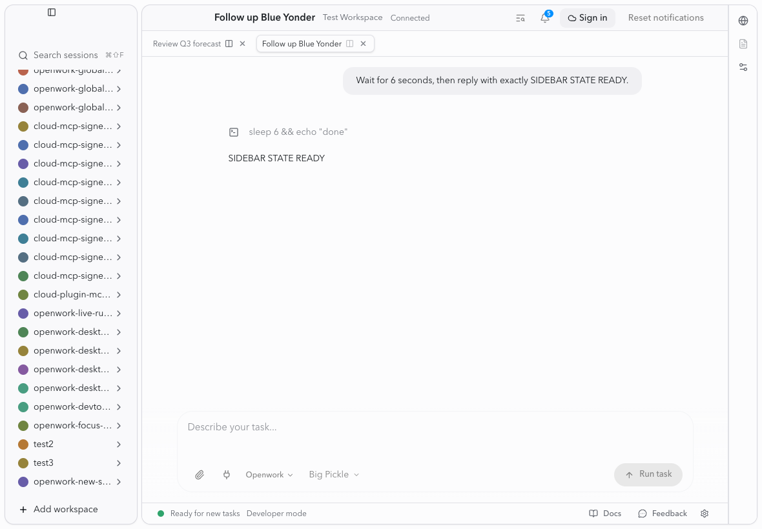Open the Openwork agent dropdown
Image resolution: width=762 pixels, height=529 pixels.
click(269, 475)
